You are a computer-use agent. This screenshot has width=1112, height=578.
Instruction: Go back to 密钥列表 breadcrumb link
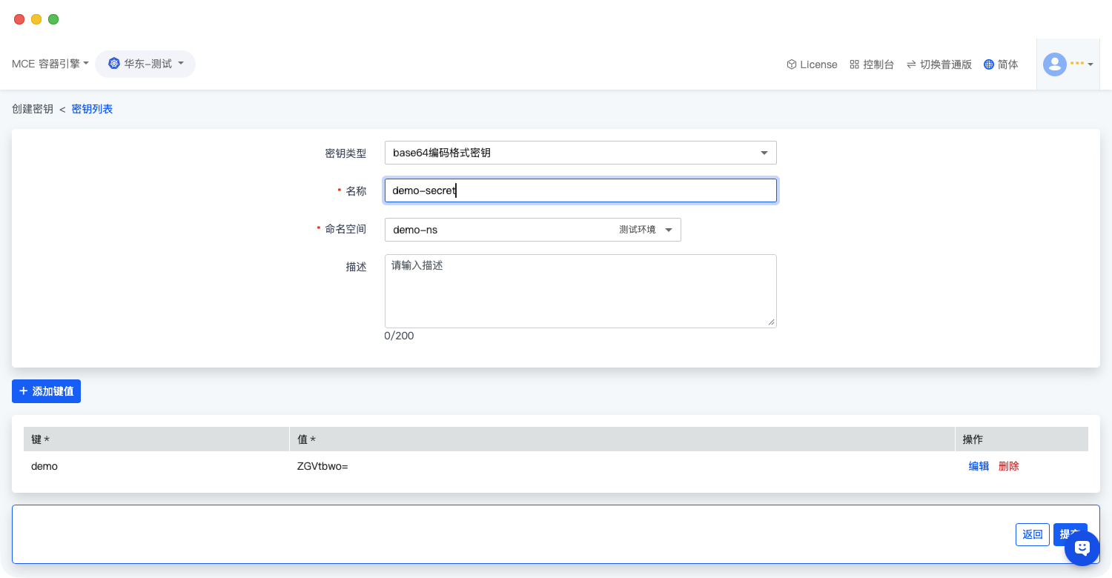[92, 109]
